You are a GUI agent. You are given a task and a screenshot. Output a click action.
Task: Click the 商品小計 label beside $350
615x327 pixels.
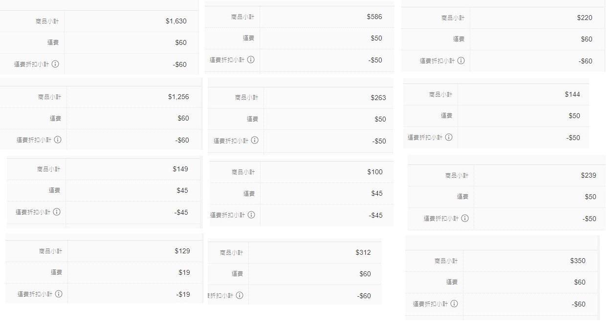pyautogui.click(x=446, y=261)
